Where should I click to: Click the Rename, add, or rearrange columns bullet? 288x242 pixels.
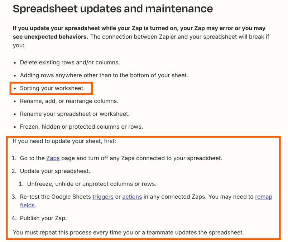[69, 101]
